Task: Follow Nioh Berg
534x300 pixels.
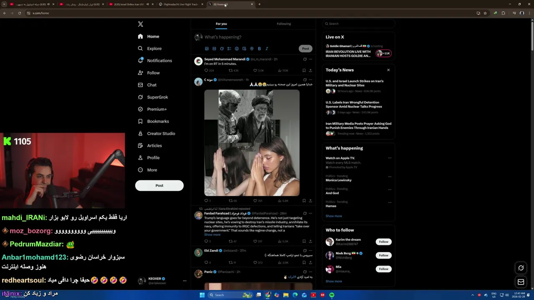Action: [383, 255]
